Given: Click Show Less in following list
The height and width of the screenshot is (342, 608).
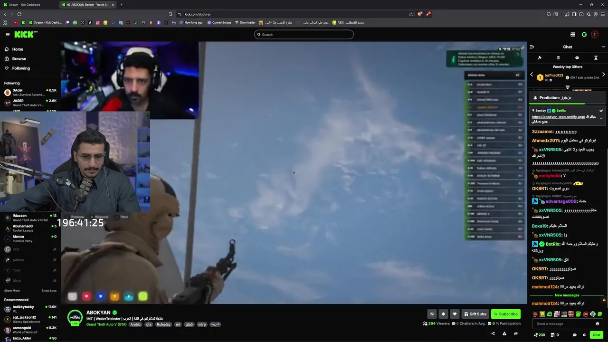Looking at the screenshot, I should pos(49,291).
